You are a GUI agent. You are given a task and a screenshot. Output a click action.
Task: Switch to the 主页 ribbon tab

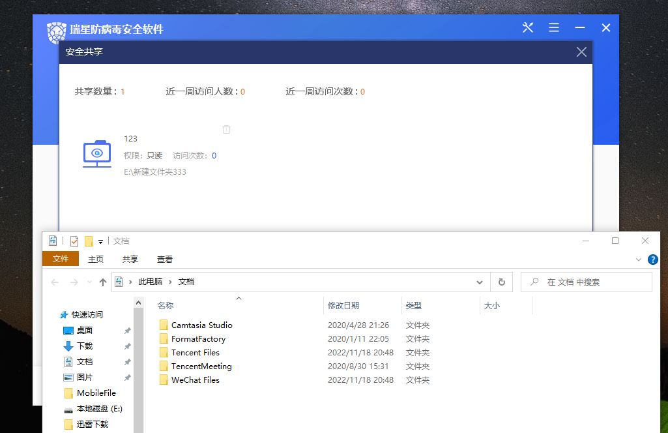pos(95,259)
